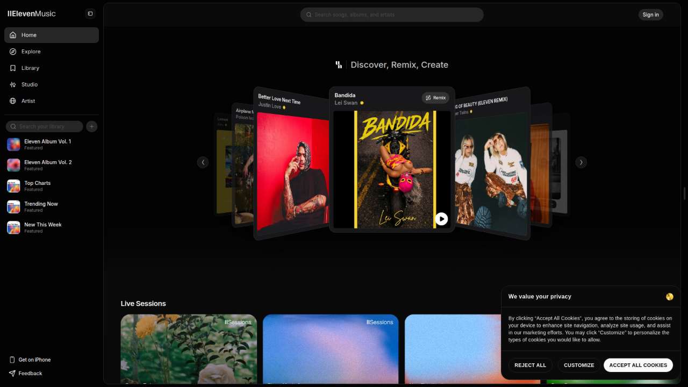
Task: Open the New This Week playlist
Action: tap(52, 227)
